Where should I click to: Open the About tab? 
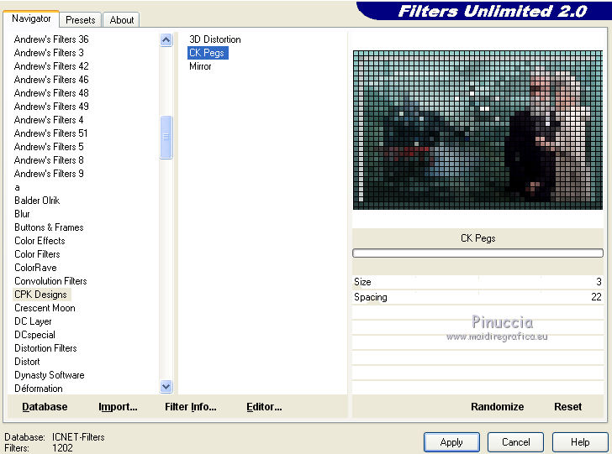[x=121, y=20]
